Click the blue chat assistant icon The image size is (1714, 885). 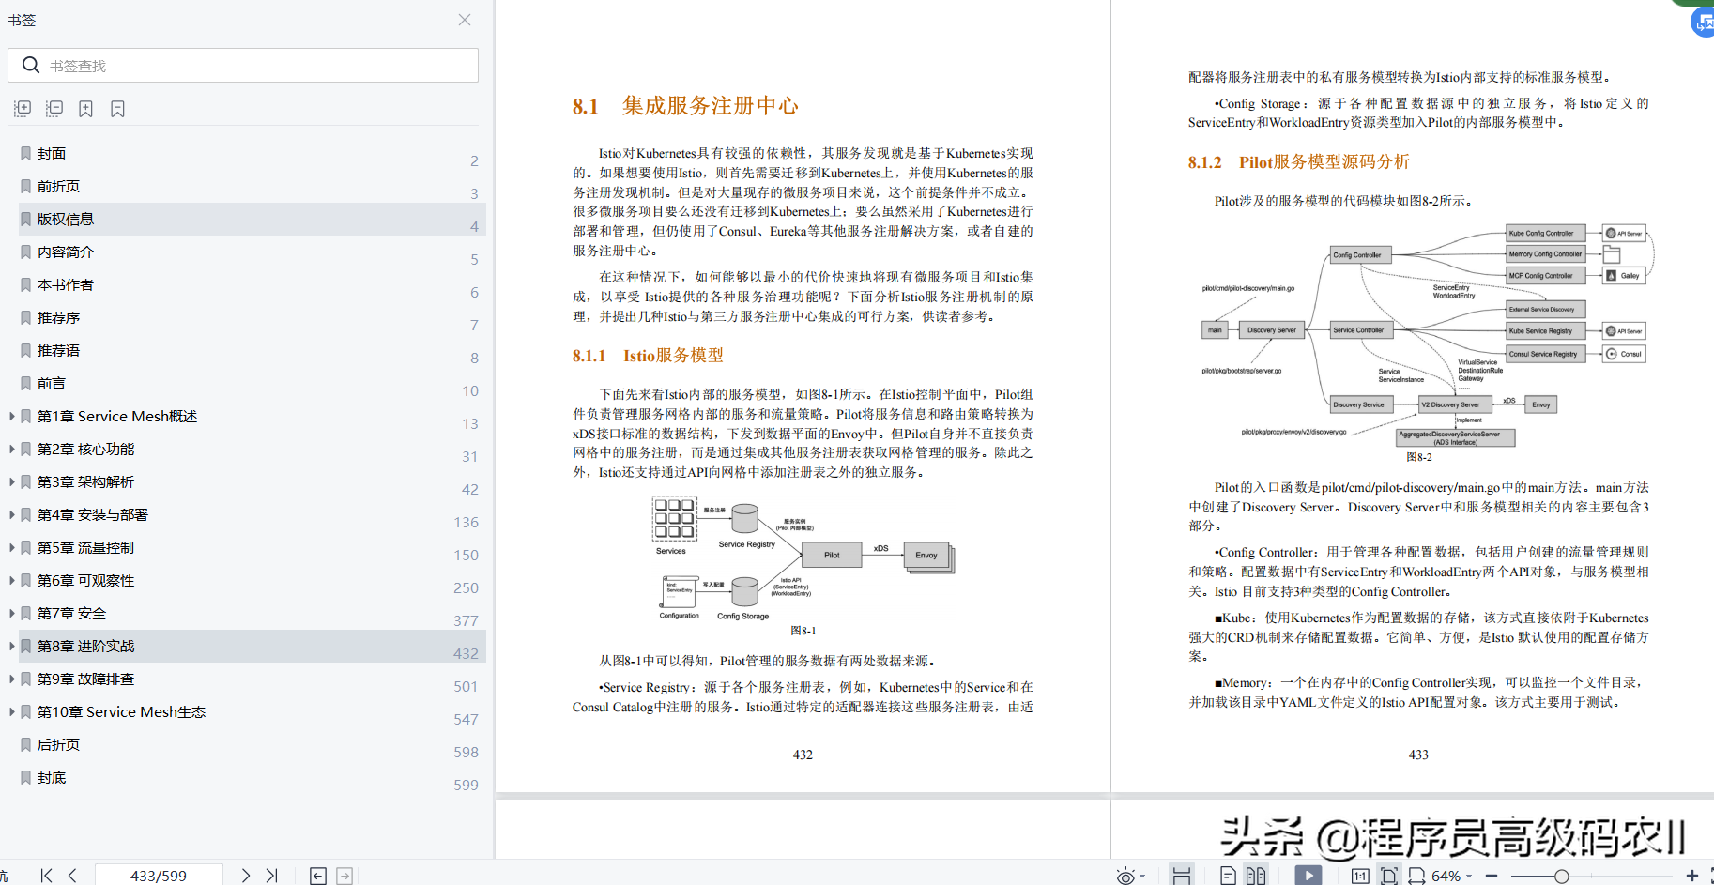[1704, 21]
